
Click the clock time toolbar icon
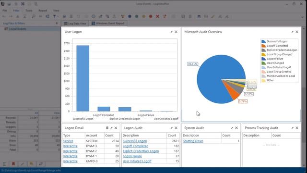(x=94, y=16)
